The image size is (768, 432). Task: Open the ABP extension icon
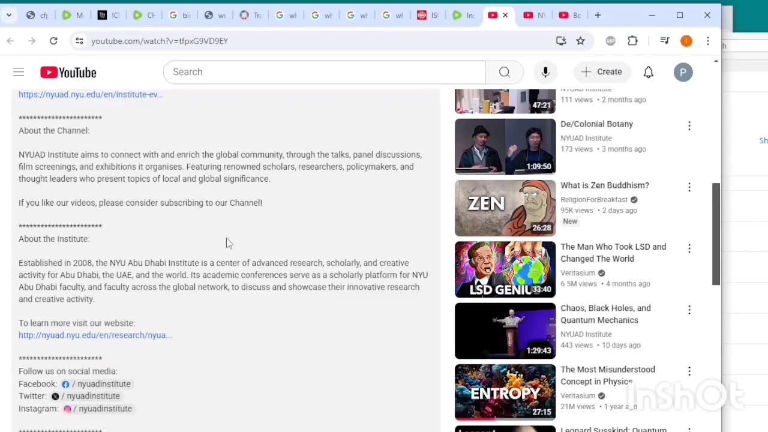click(610, 41)
